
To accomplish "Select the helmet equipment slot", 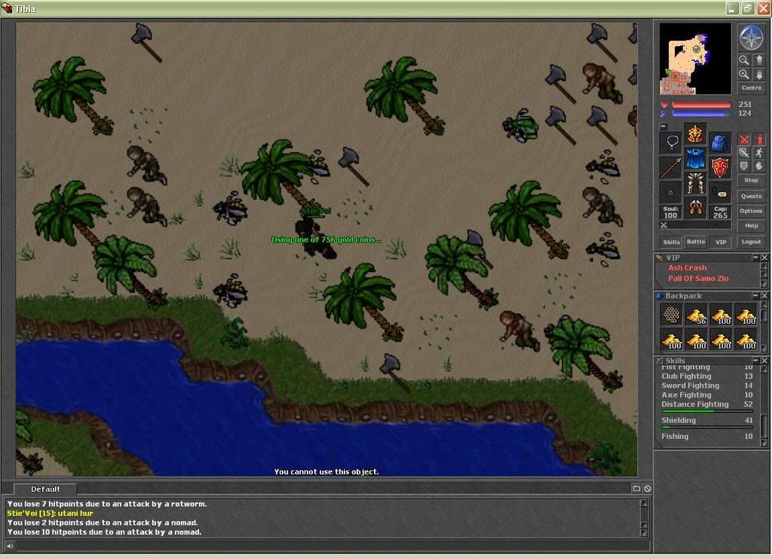I will tap(695, 134).
